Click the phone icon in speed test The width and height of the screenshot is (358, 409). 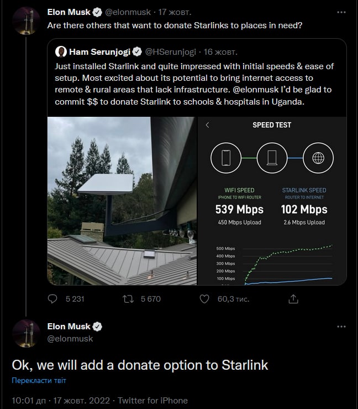coord(225,158)
